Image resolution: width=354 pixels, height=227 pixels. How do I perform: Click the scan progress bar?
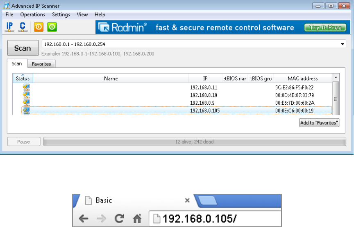(195, 142)
